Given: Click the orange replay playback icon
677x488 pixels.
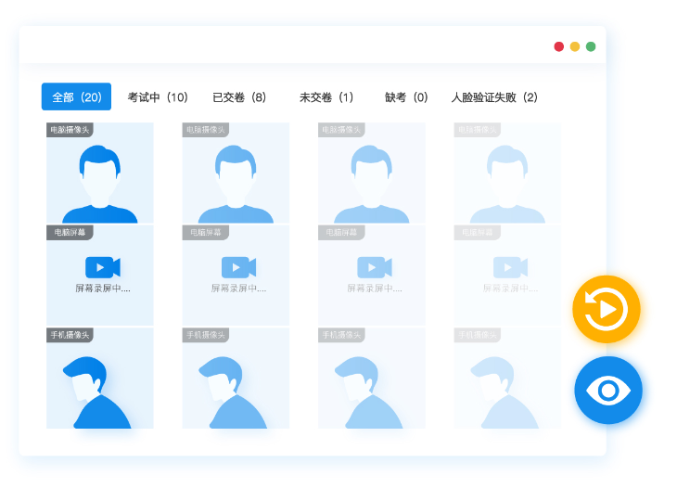Looking at the screenshot, I should [607, 309].
